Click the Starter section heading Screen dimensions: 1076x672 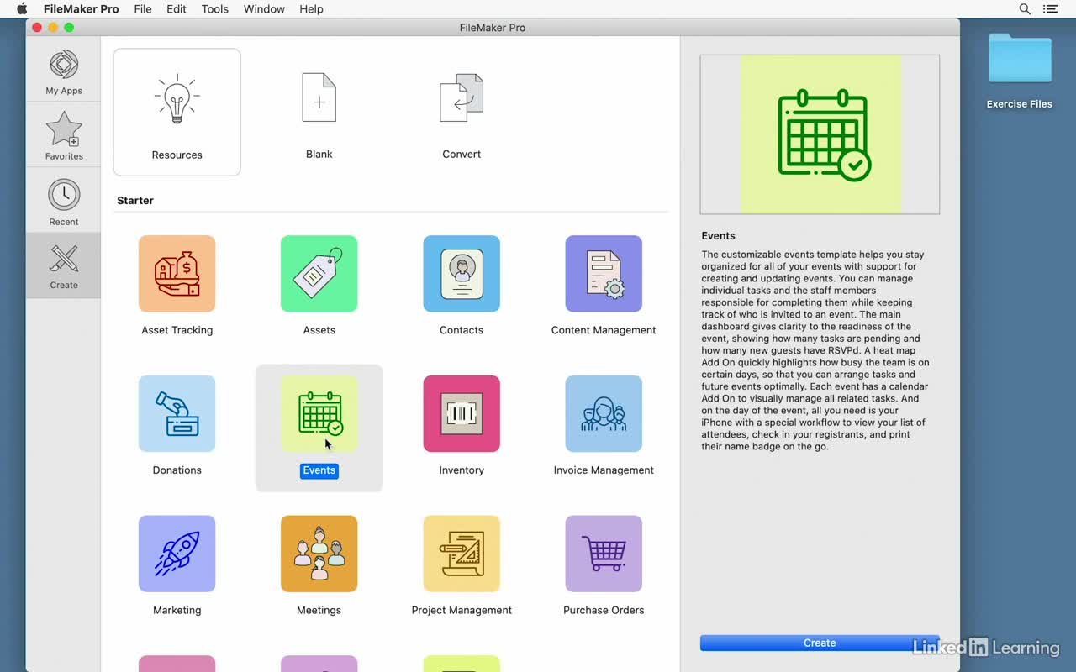click(135, 201)
